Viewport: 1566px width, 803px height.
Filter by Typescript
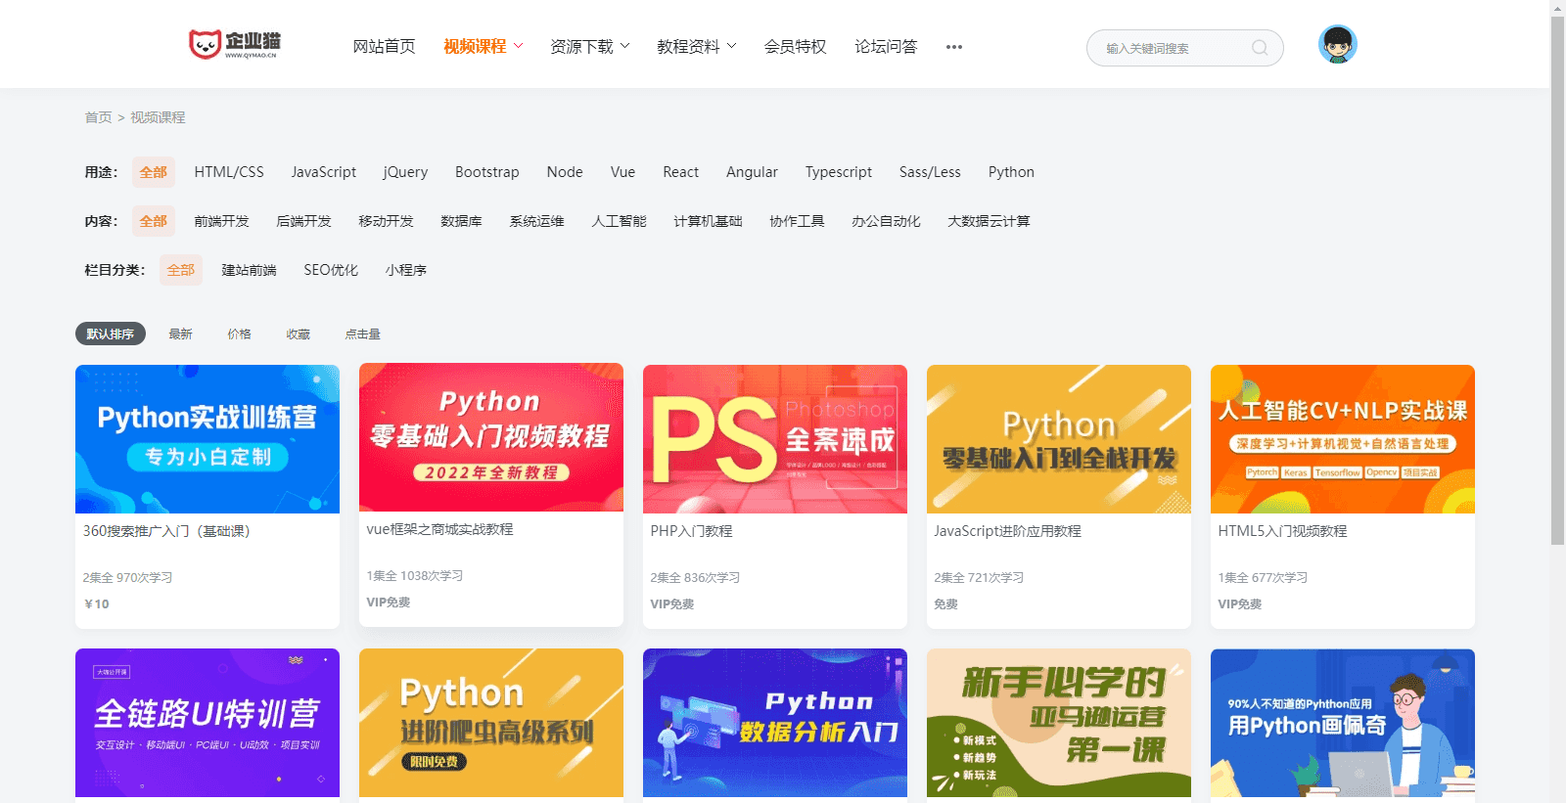[839, 172]
